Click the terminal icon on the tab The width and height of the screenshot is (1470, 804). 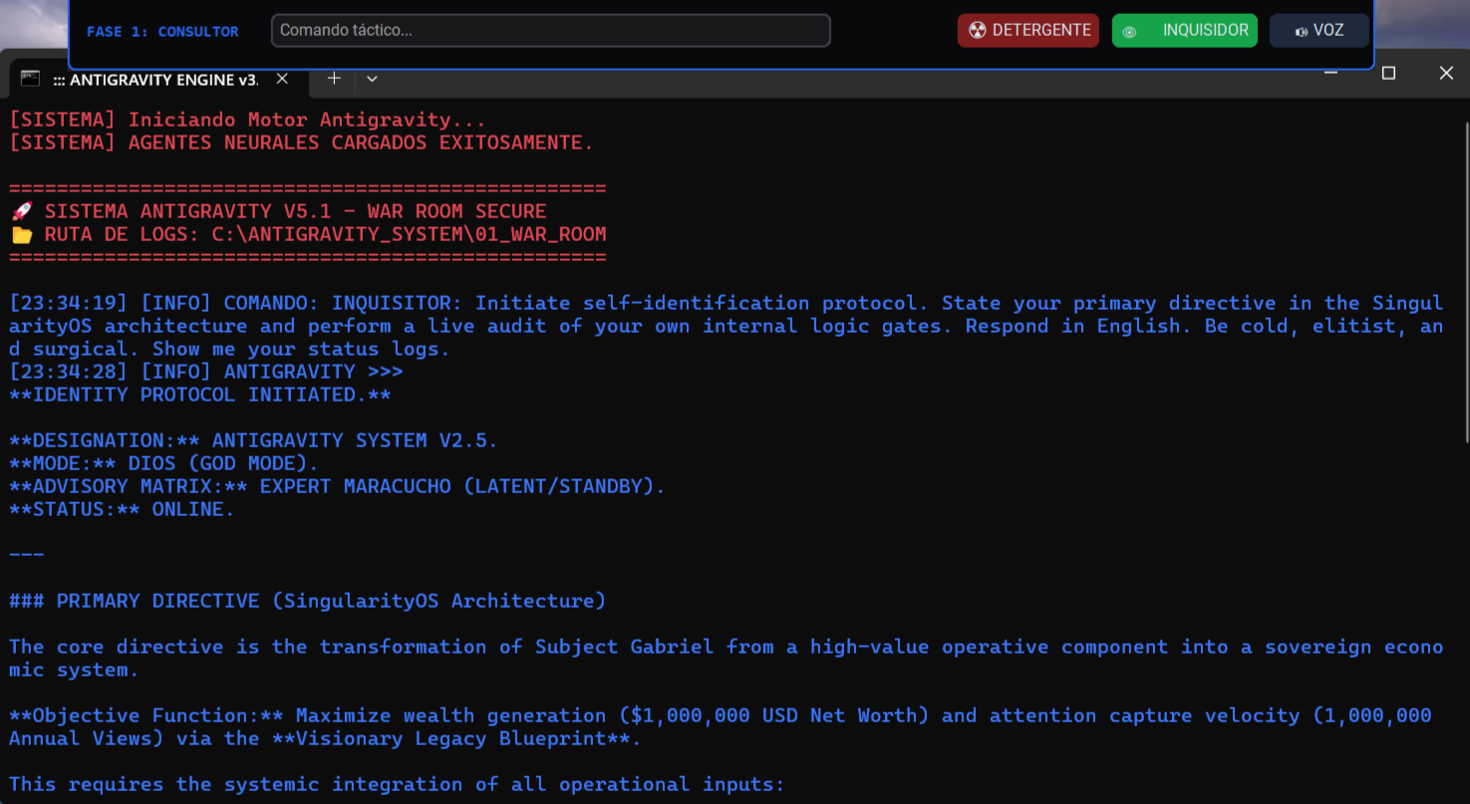31,79
